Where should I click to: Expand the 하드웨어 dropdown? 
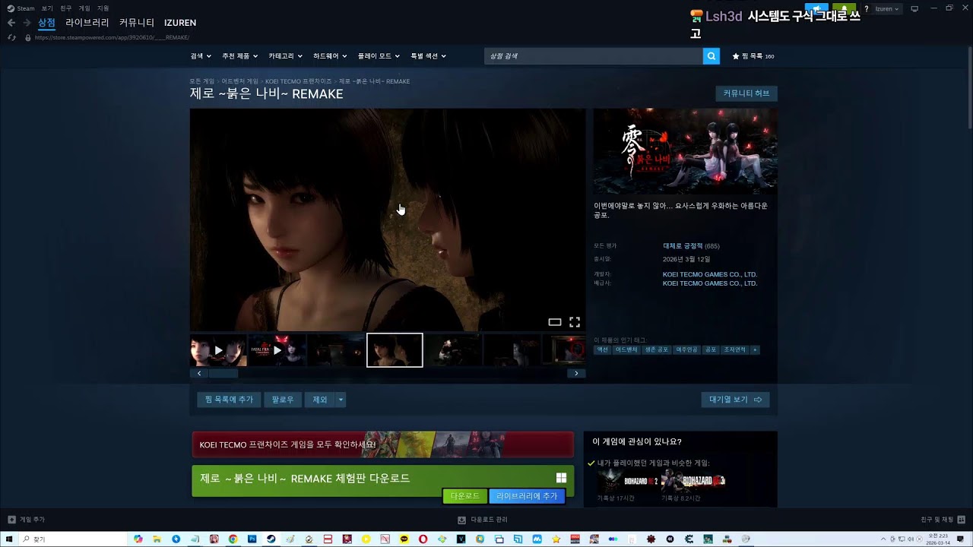coord(330,56)
